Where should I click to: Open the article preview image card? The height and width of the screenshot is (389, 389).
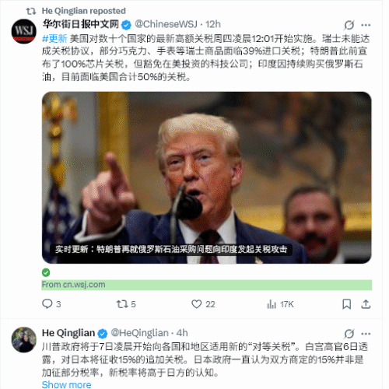tap(207, 177)
